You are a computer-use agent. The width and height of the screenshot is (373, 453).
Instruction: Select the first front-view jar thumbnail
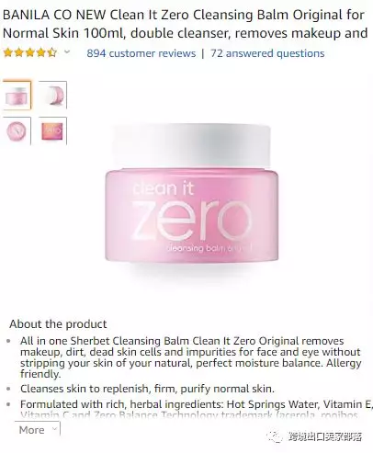click(17, 95)
